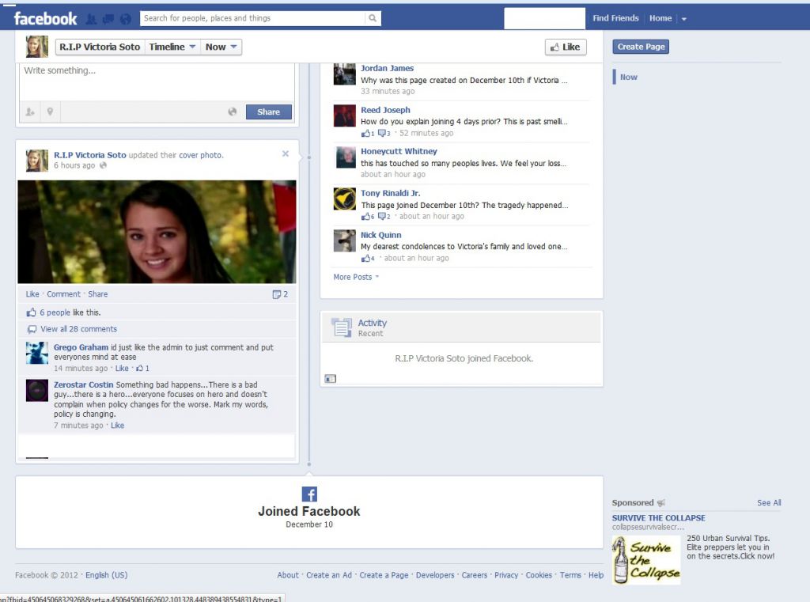This screenshot has width=810, height=602.
Task: View all 28 comments
Action: coord(78,329)
